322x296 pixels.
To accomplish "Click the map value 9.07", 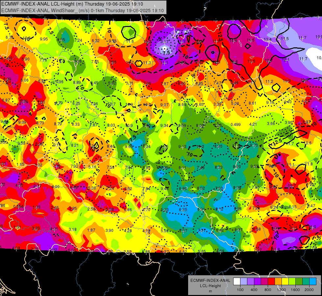I will pyautogui.click(x=164, y=105).
